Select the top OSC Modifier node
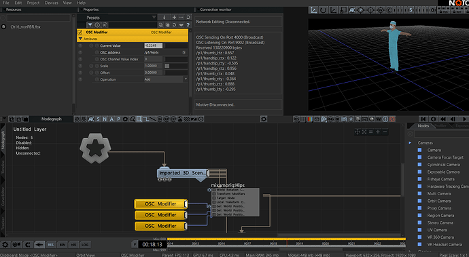Viewport: 469px width, 257px height. coord(161,204)
